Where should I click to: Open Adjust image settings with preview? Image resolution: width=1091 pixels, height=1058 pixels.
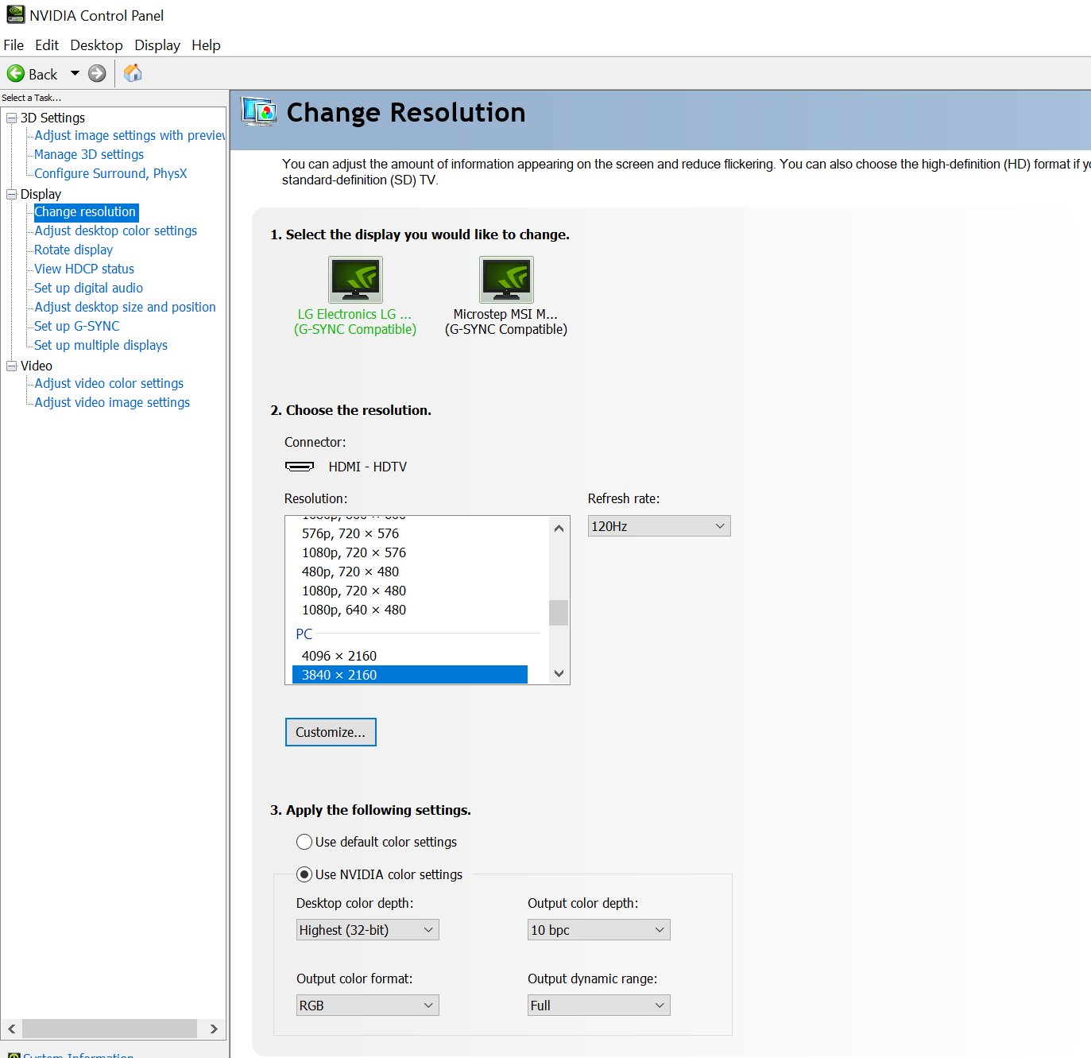tap(130, 136)
